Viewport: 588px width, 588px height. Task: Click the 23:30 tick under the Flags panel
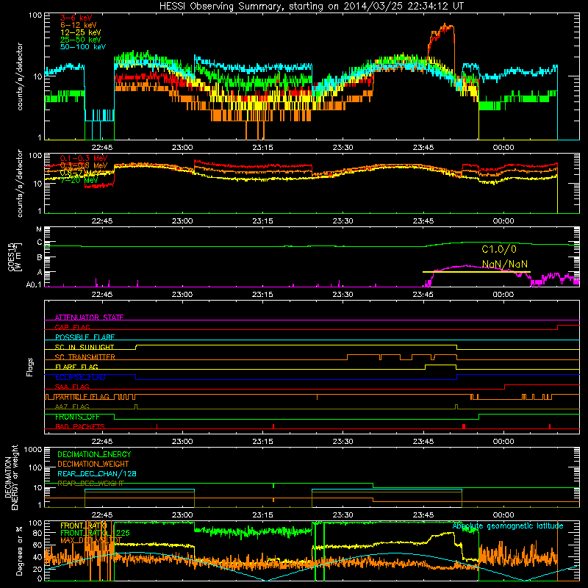tap(343, 442)
